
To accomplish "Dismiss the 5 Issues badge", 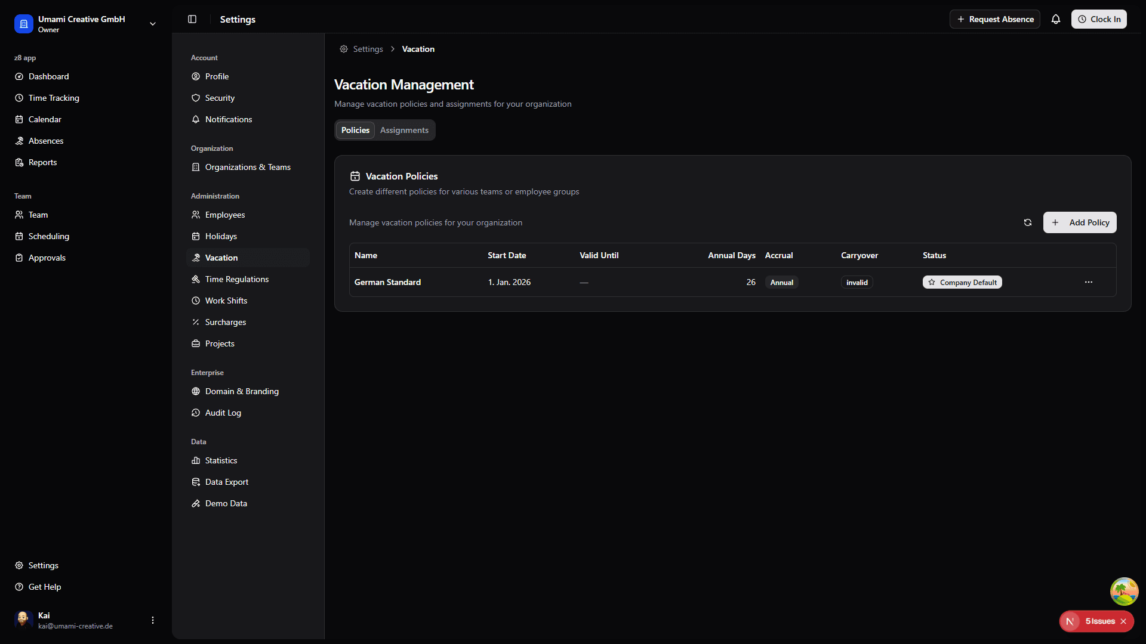I will (1123, 621).
